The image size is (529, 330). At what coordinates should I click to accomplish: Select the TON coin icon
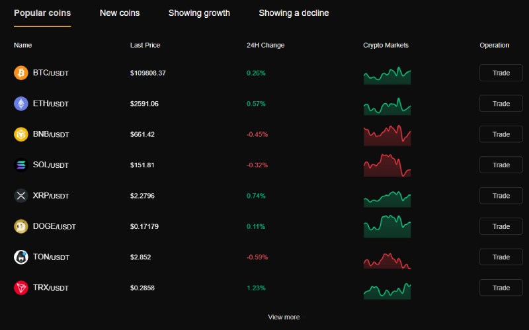point(21,257)
